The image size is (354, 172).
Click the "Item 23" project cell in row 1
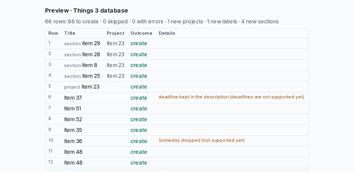coord(115,43)
